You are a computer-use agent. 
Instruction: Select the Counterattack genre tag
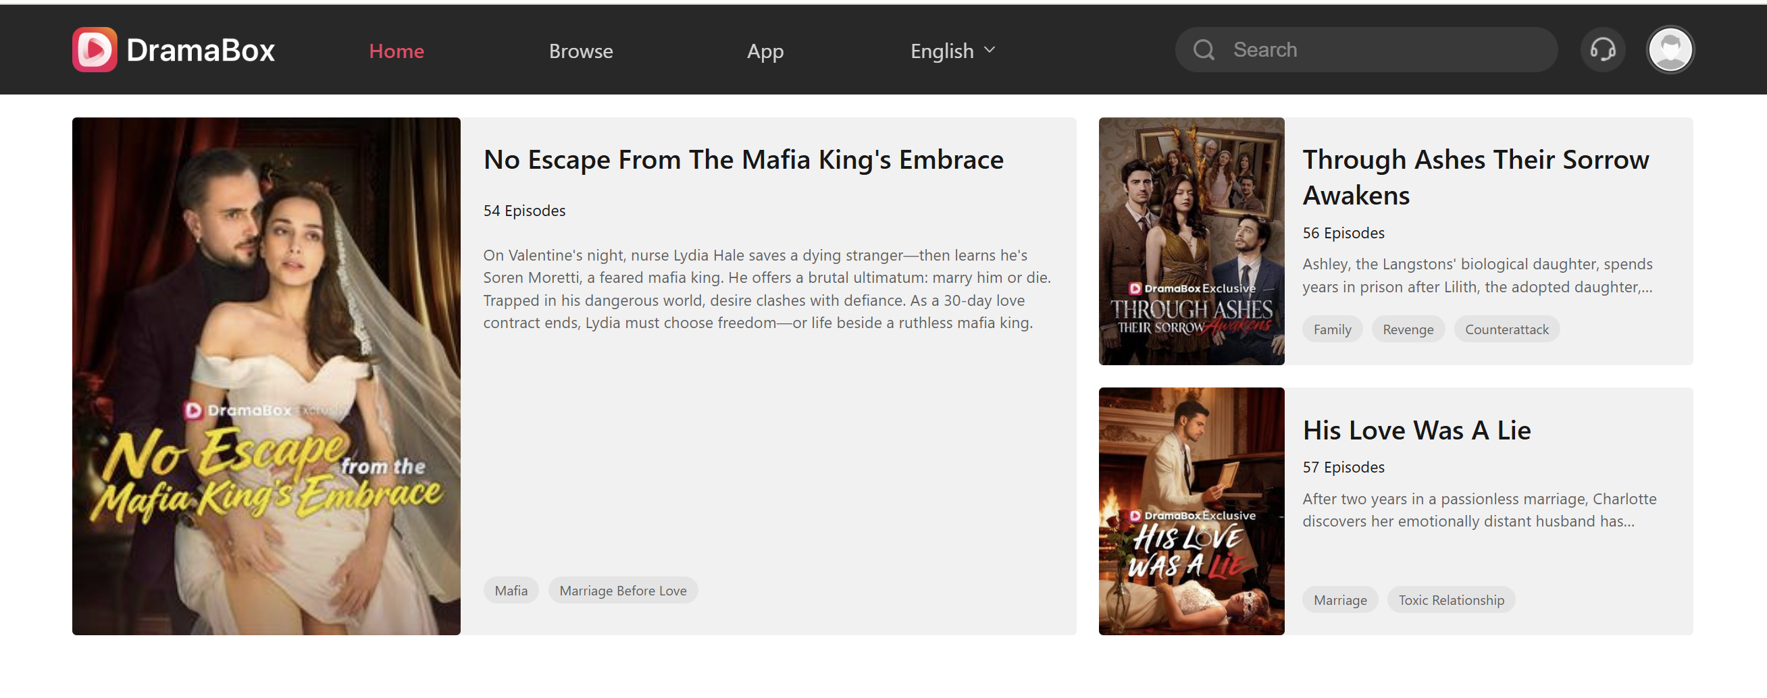(x=1506, y=329)
